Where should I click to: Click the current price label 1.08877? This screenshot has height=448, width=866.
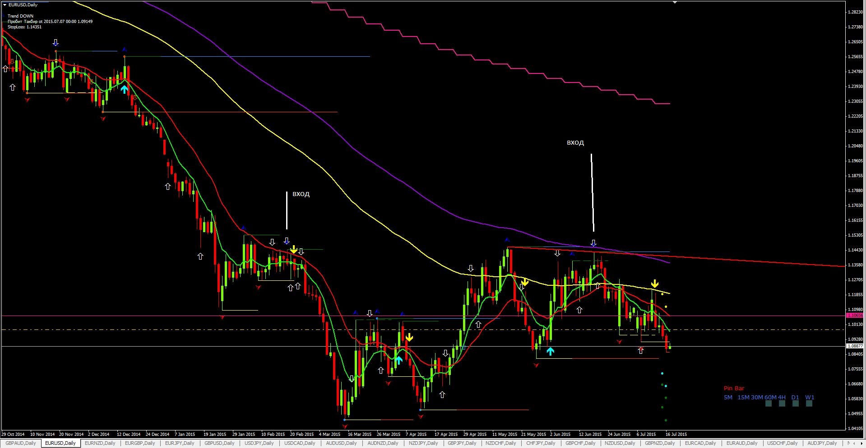click(855, 346)
